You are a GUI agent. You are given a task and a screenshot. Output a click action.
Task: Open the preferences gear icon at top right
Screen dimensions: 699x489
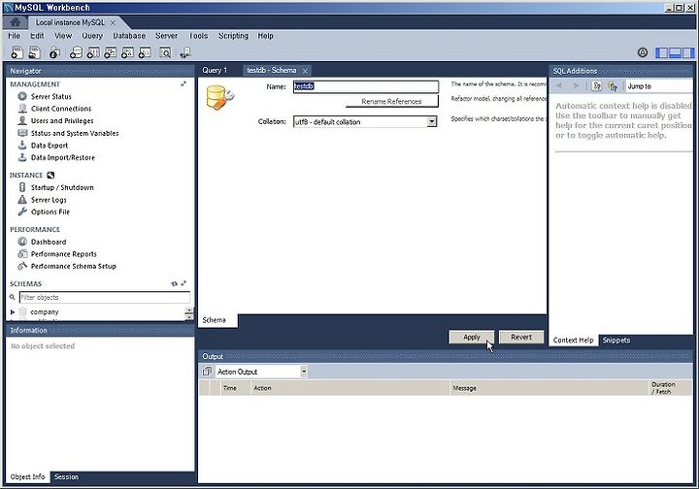point(643,52)
